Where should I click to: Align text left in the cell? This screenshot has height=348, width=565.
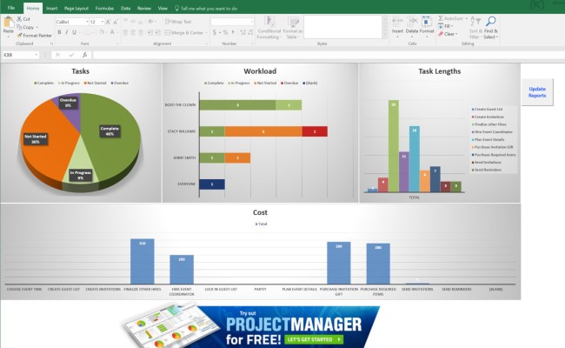pos(125,33)
